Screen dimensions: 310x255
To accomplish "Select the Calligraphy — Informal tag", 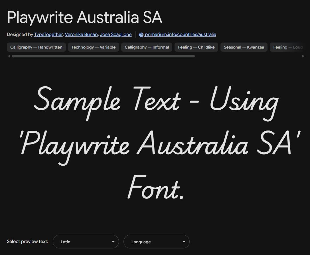I will (x=147, y=47).
